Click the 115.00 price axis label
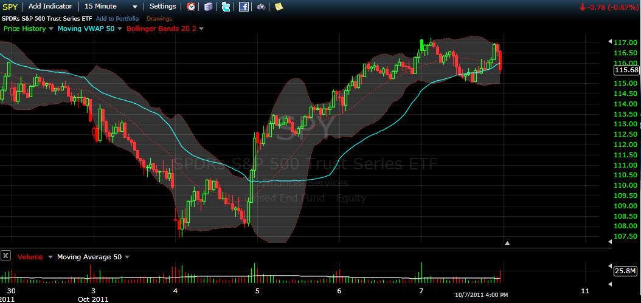Screen dimensions: 641x303 pyautogui.click(x=625, y=83)
